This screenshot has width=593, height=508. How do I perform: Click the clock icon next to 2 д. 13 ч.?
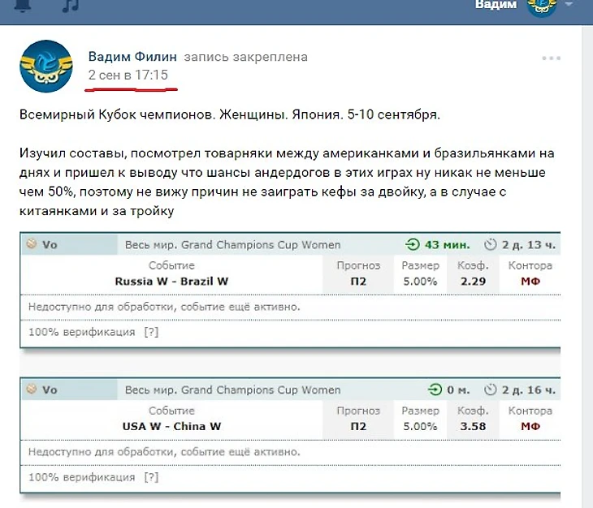490,244
